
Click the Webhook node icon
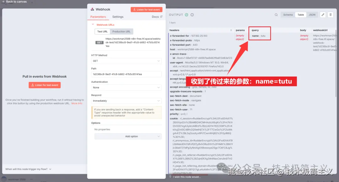(92, 9)
